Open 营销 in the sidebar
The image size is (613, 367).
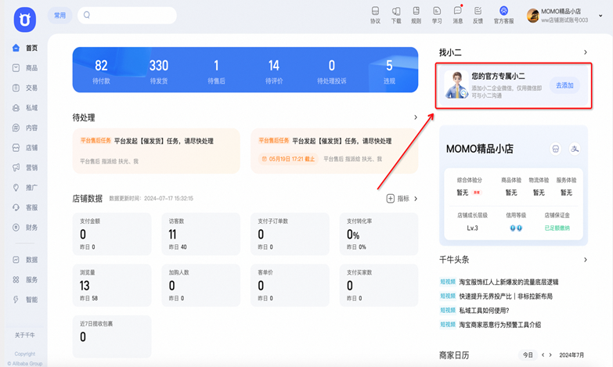click(25, 167)
